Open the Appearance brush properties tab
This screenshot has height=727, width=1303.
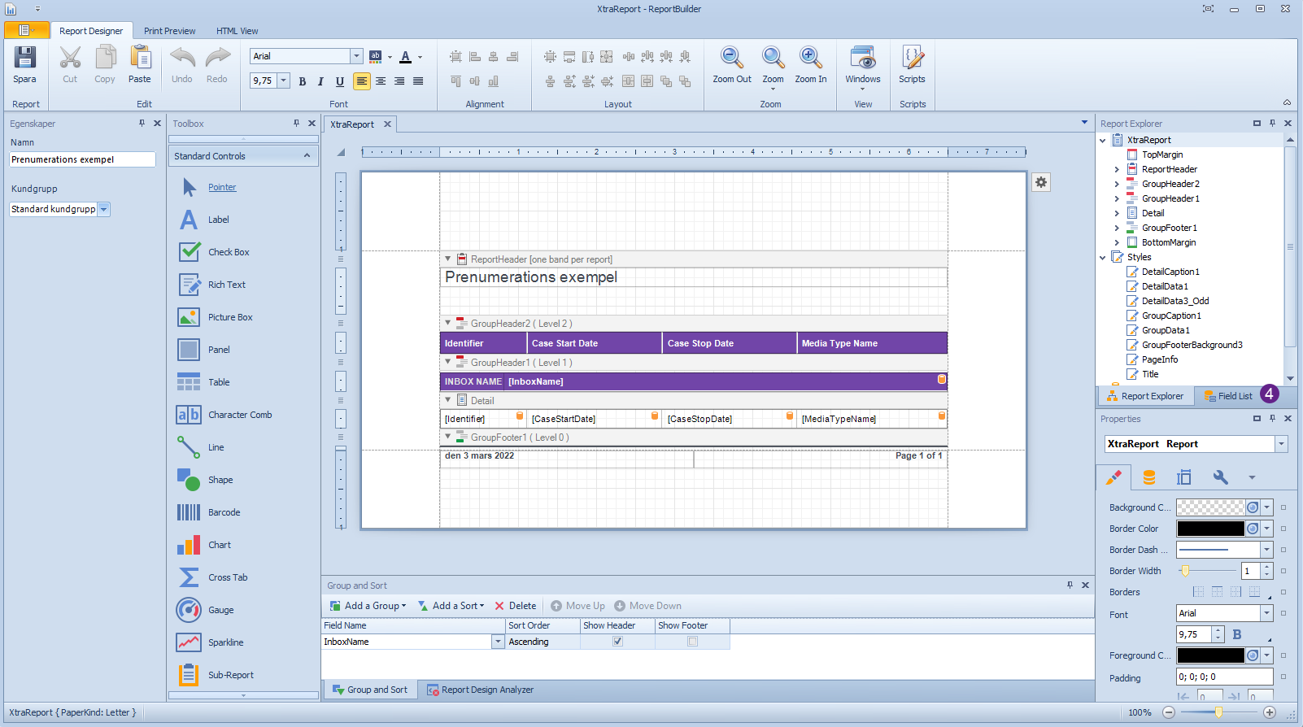pyautogui.click(x=1113, y=477)
